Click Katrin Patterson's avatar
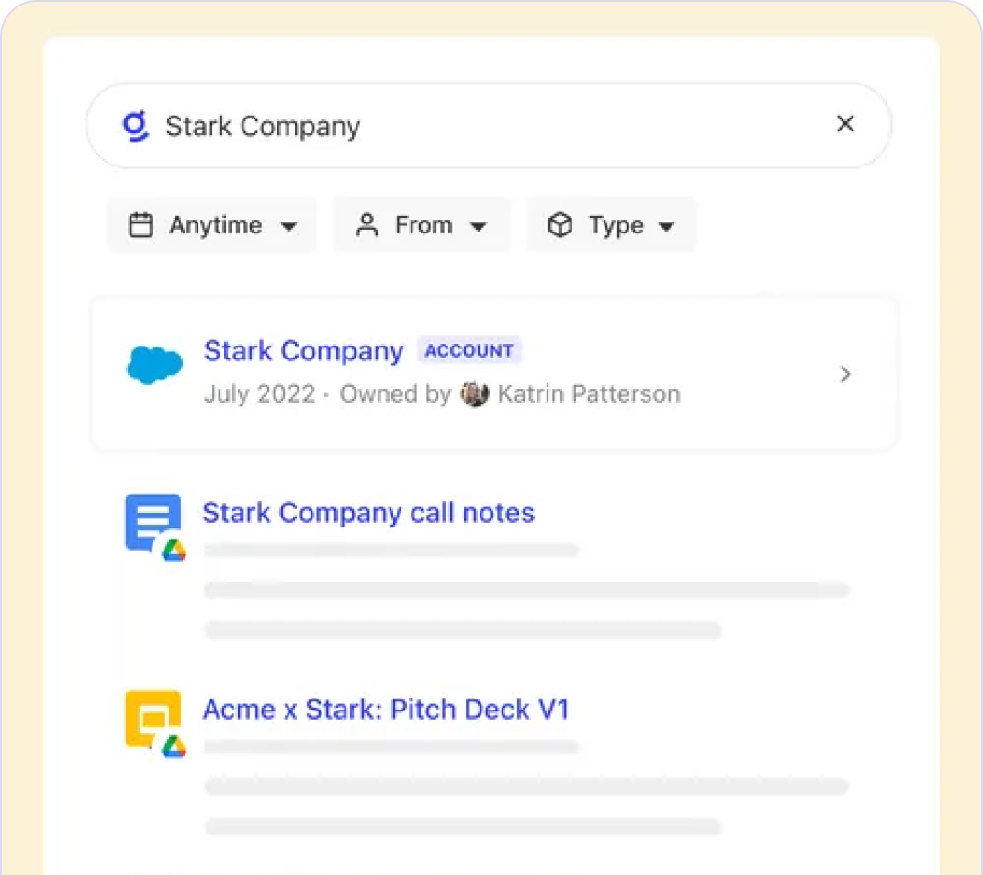This screenshot has height=875, width=983. click(475, 394)
